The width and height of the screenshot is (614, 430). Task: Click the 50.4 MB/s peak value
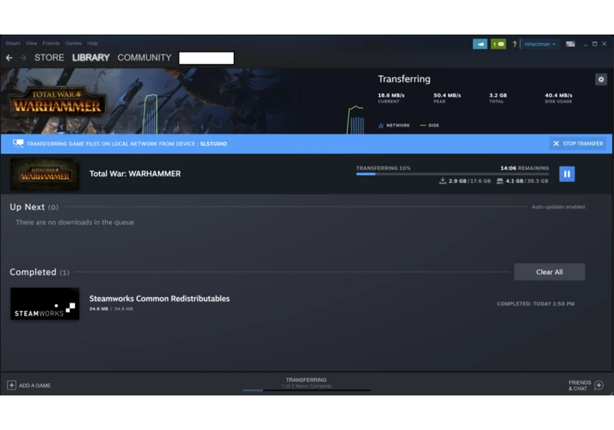click(447, 95)
